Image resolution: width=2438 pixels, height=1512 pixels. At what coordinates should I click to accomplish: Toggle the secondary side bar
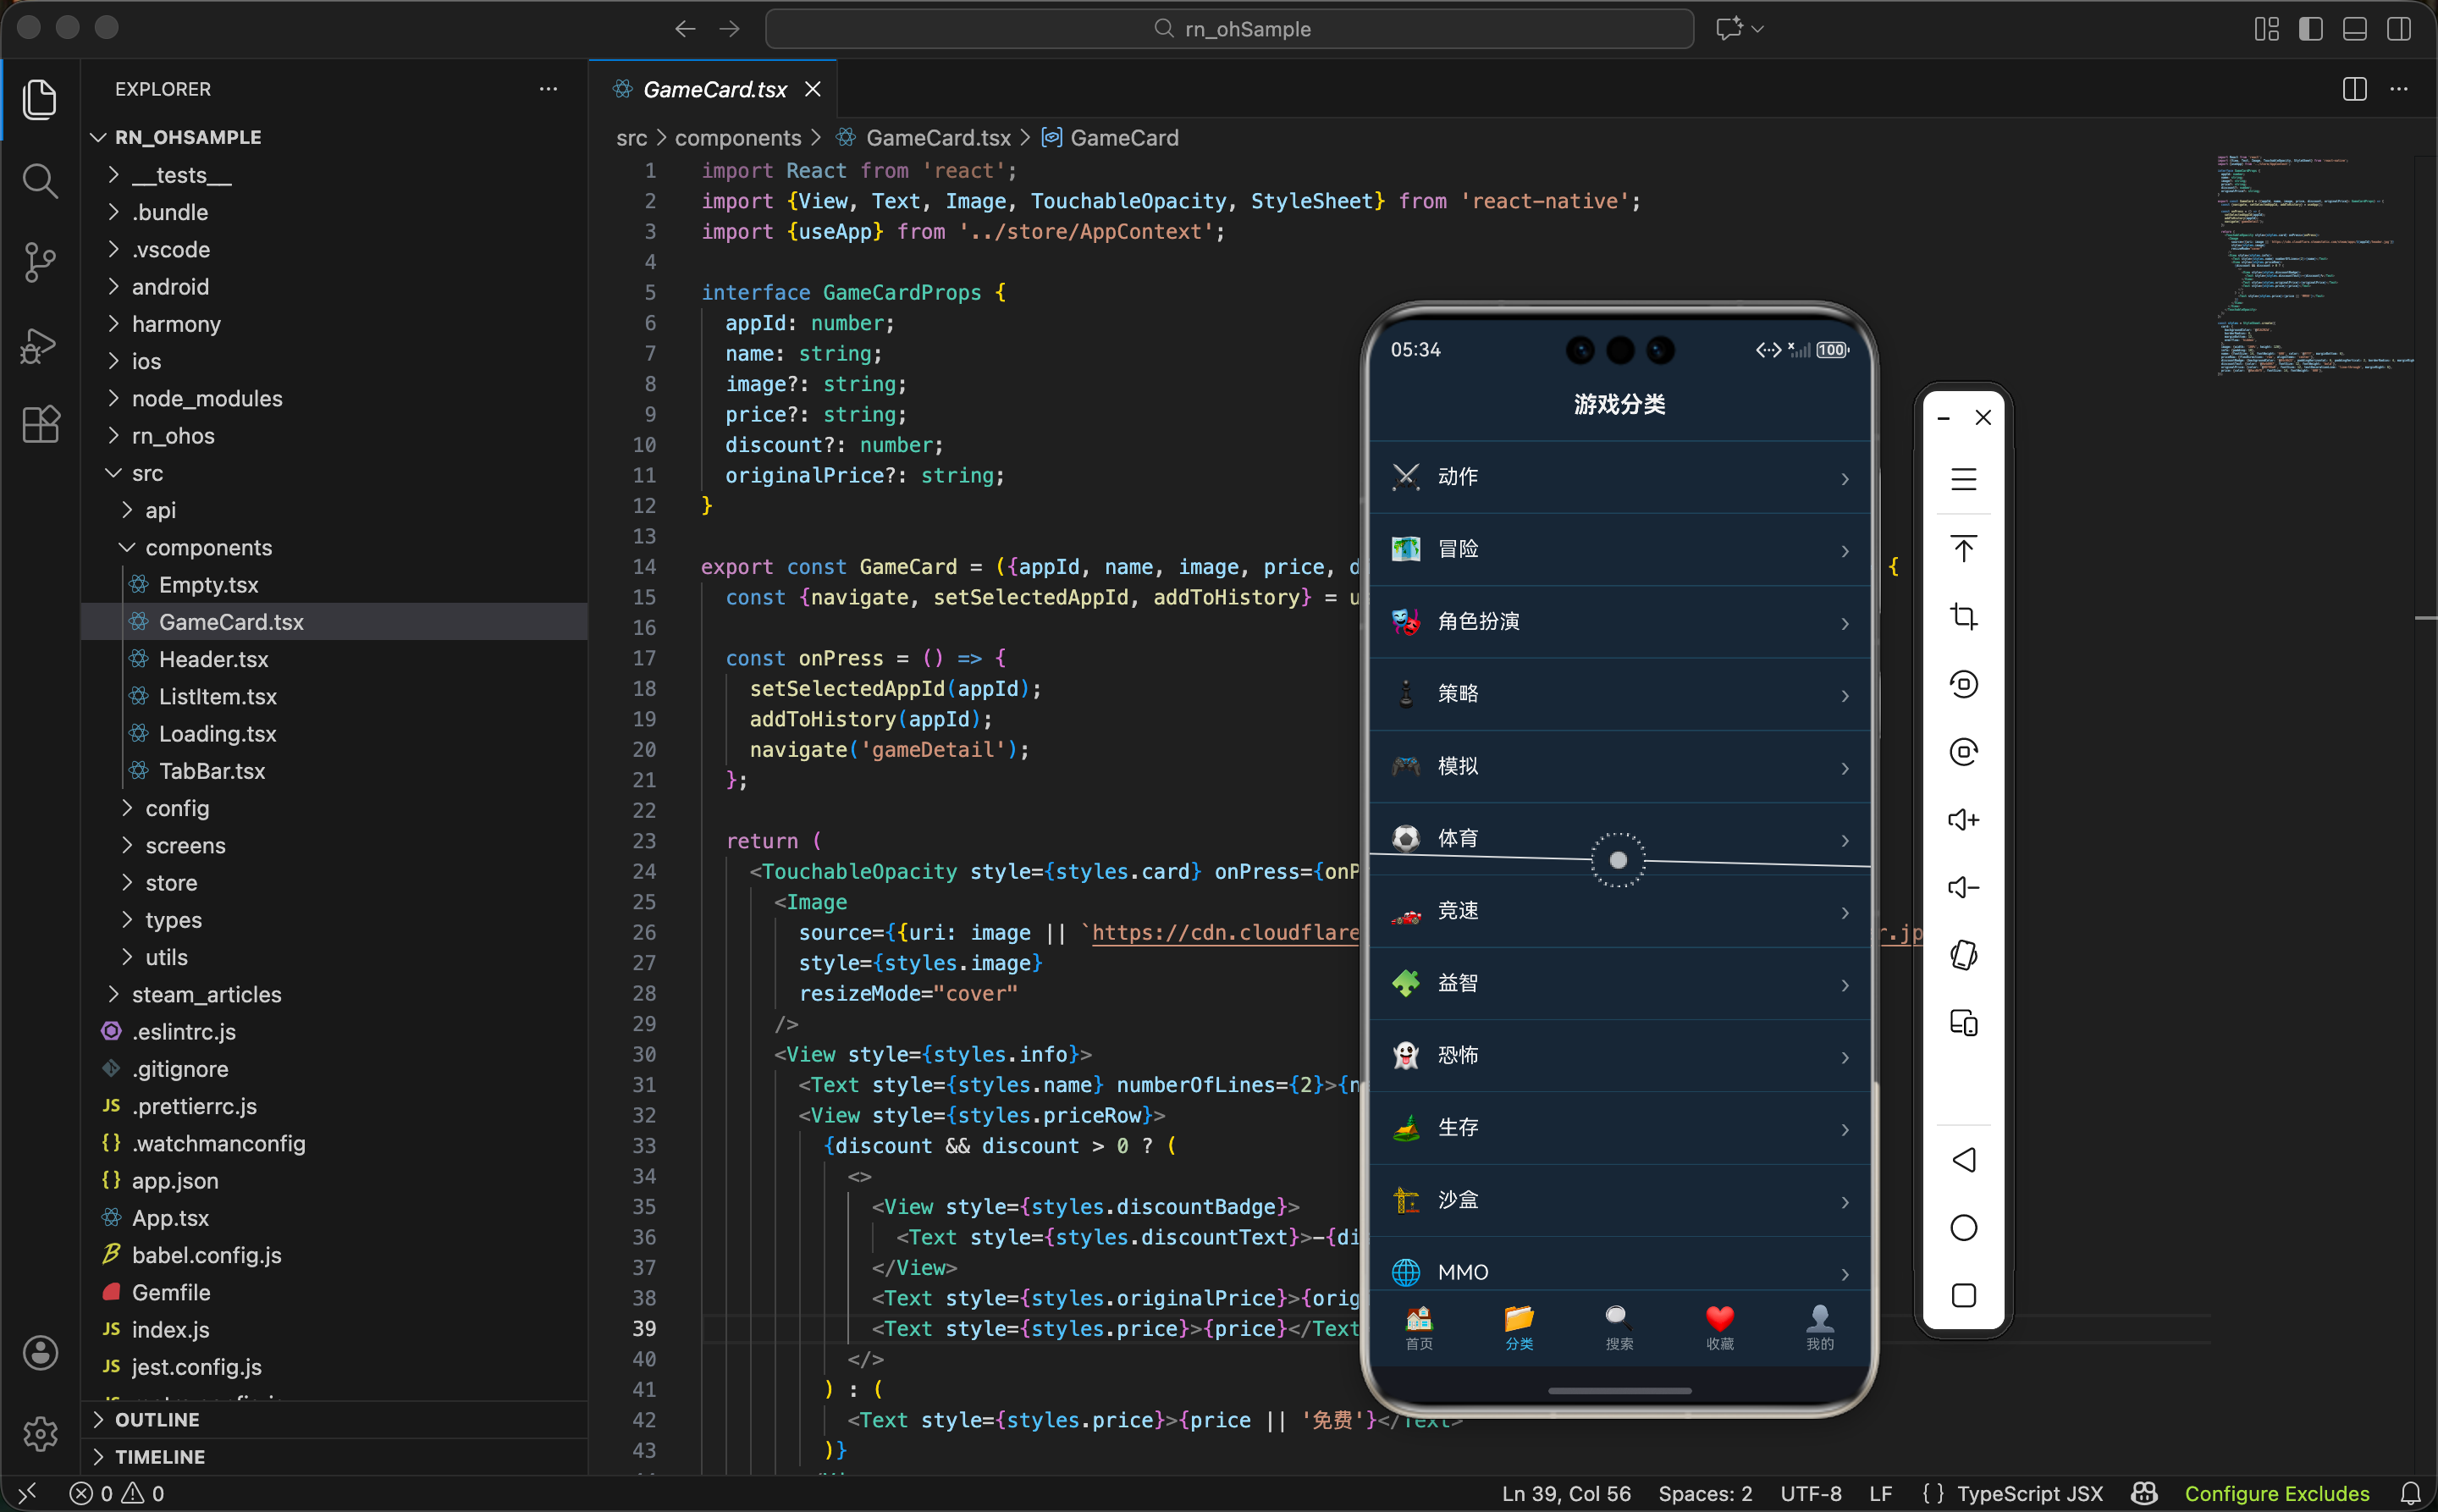(x=2398, y=29)
